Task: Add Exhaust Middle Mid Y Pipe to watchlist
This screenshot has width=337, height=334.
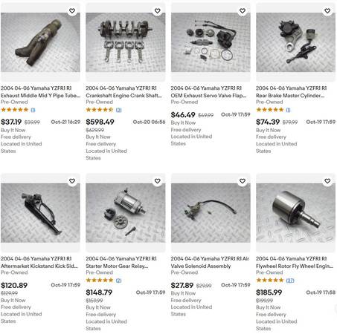Action: pyautogui.click(x=72, y=11)
